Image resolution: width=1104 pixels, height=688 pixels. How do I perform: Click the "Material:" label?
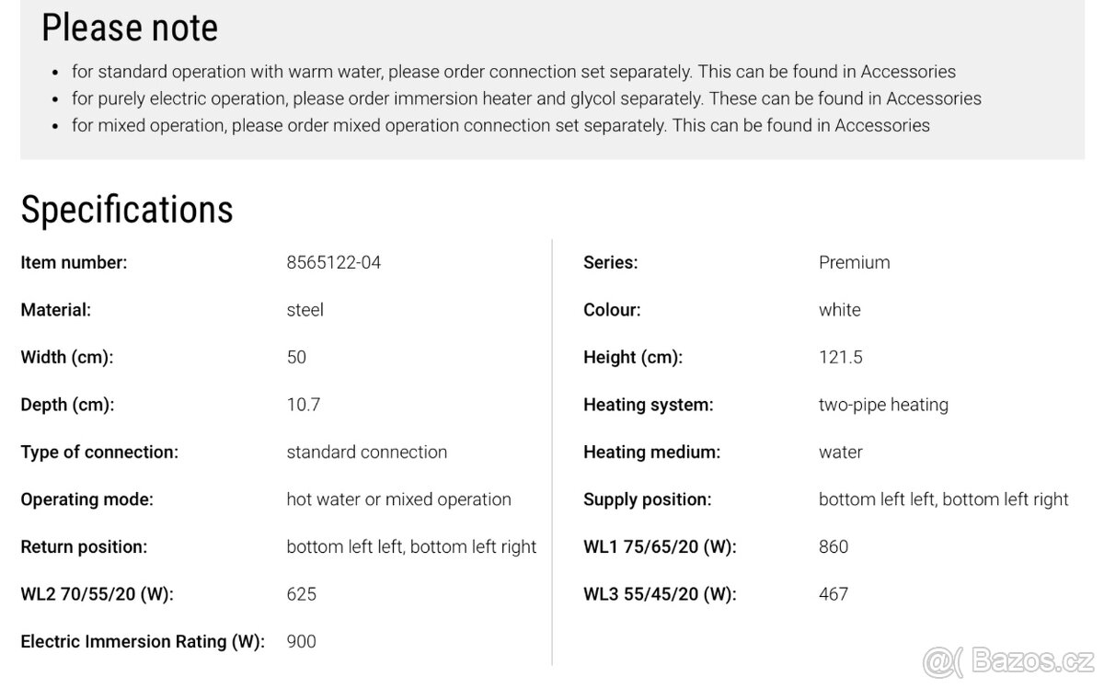click(x=56, y=310)
